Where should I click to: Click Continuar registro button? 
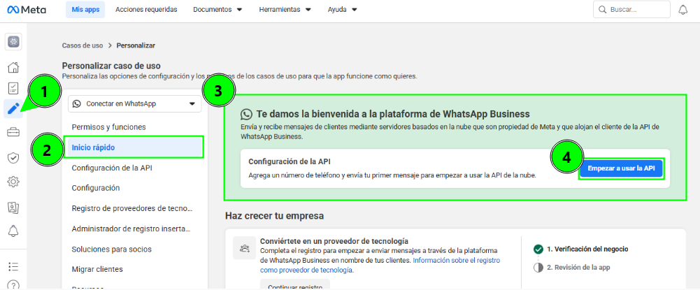point(294,285)
